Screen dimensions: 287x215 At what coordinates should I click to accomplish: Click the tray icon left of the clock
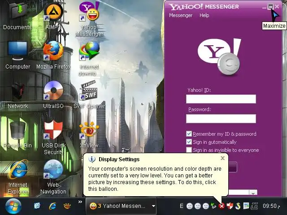point(254,206)
